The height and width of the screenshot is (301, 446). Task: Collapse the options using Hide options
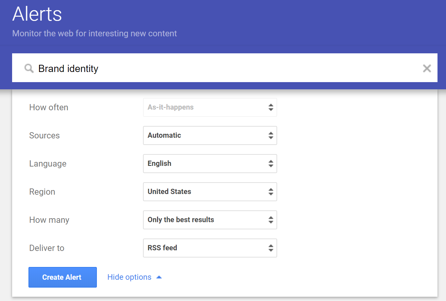click(129, 277)
